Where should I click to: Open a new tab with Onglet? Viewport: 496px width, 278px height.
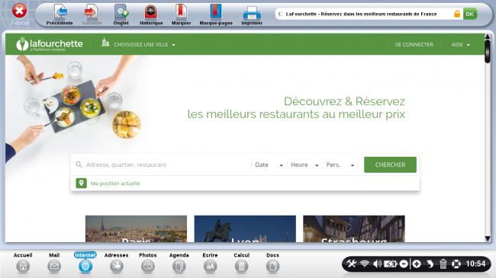[x=121, y=14]
